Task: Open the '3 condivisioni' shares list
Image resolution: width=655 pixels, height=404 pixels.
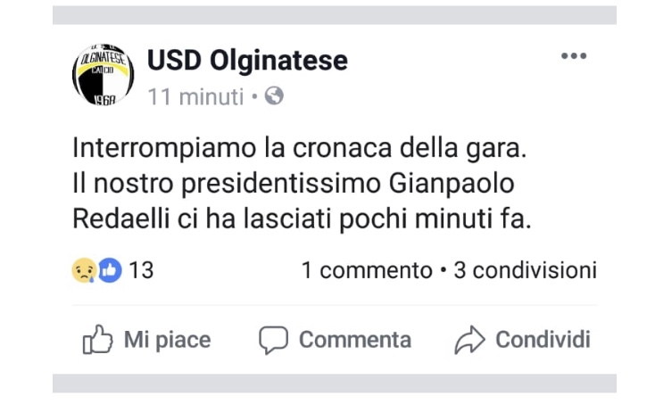Action: (525, 270)
